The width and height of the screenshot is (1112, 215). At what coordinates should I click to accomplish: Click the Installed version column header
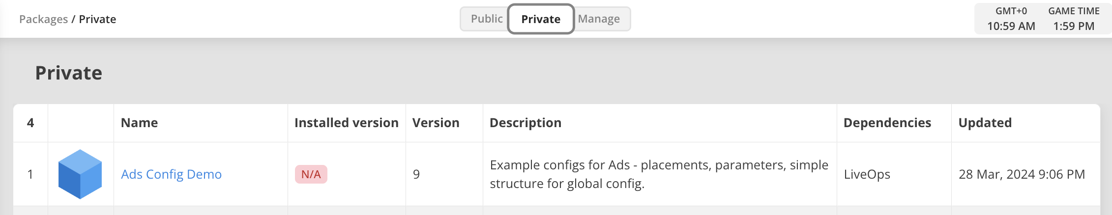347,123
